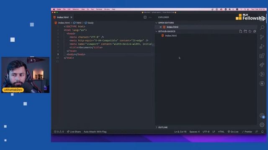Close index.html in Open Editors list
268x150 pixels.
point(160,27)
